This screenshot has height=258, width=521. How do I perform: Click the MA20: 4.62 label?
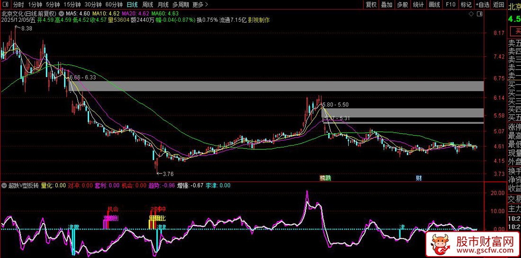(135, 14)
